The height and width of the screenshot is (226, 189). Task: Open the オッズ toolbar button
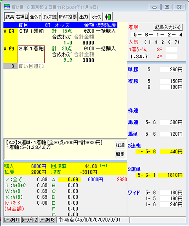(x=96, y=17)
